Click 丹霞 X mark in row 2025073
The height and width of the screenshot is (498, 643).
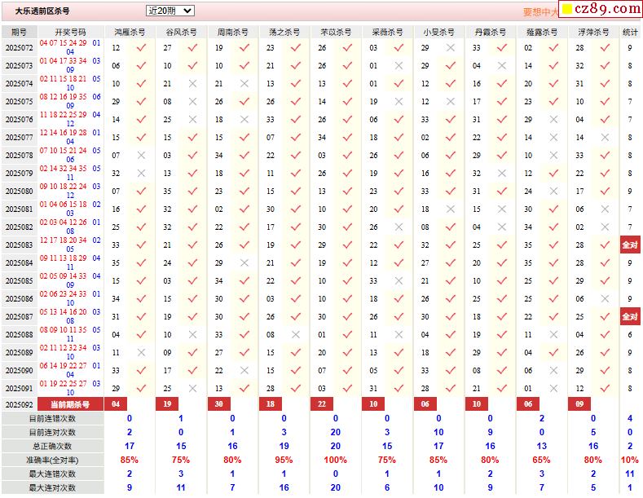pyautogui.click(x=501, y=66)
